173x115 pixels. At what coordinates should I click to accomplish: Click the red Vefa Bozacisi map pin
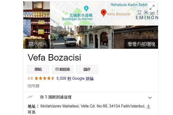coord(104,13)
